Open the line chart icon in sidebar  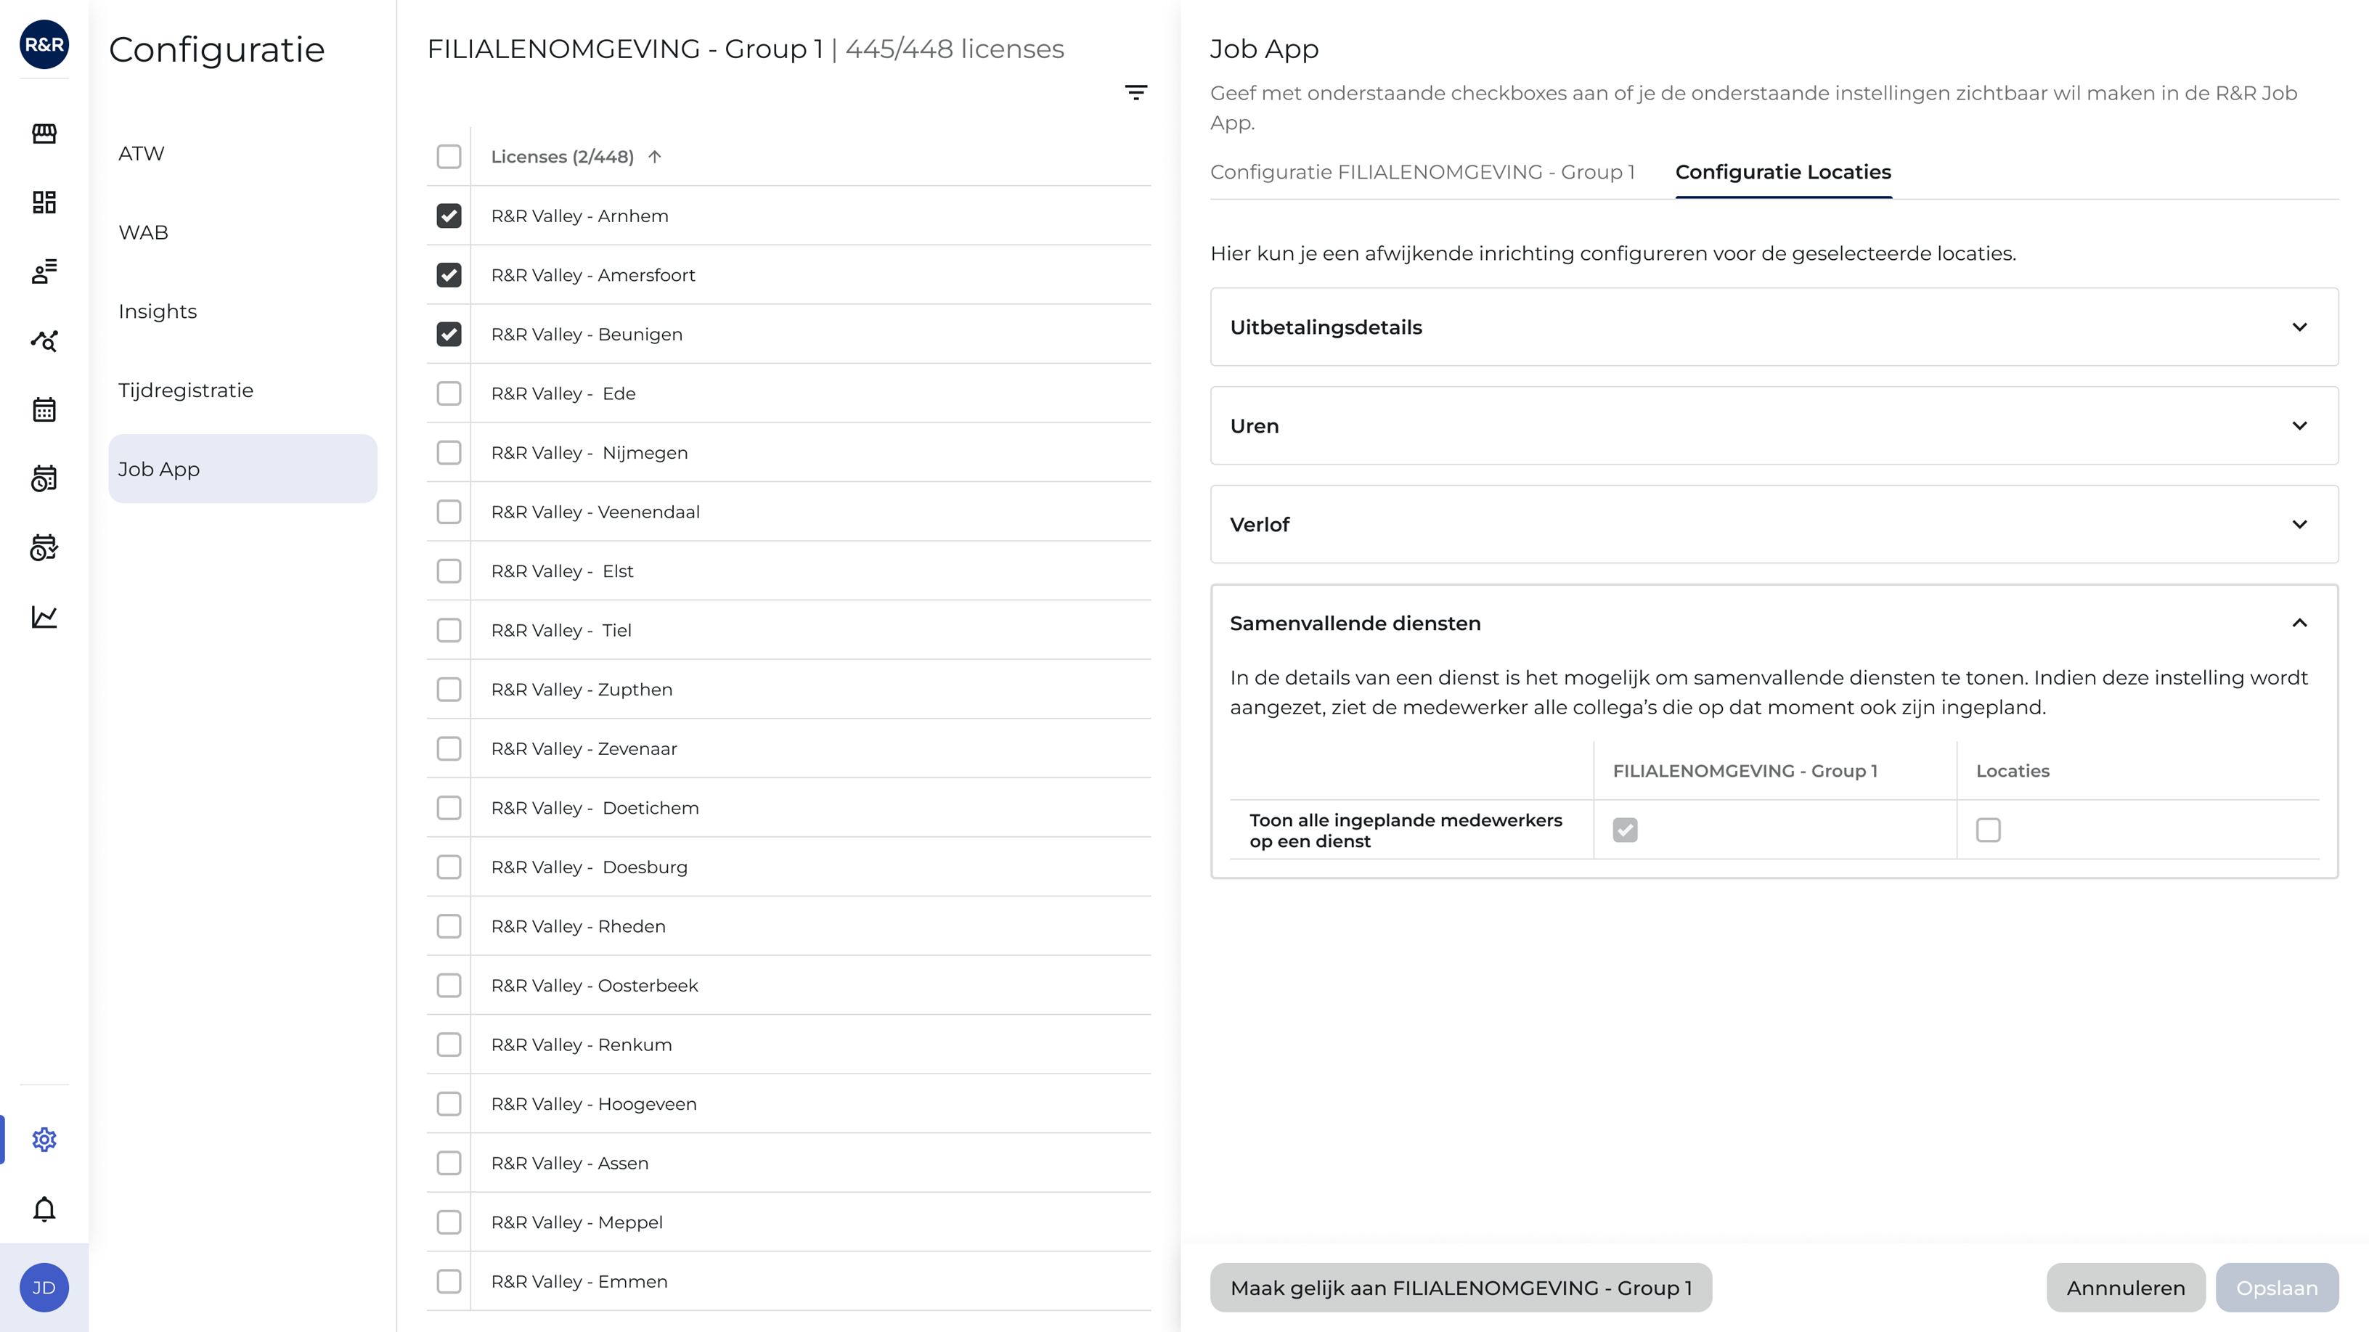point(44,617)
